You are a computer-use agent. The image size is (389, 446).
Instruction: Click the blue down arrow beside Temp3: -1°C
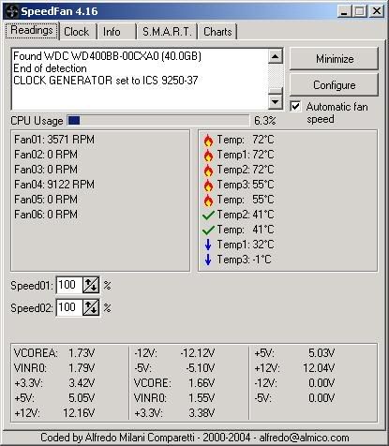tap(208, 260)
